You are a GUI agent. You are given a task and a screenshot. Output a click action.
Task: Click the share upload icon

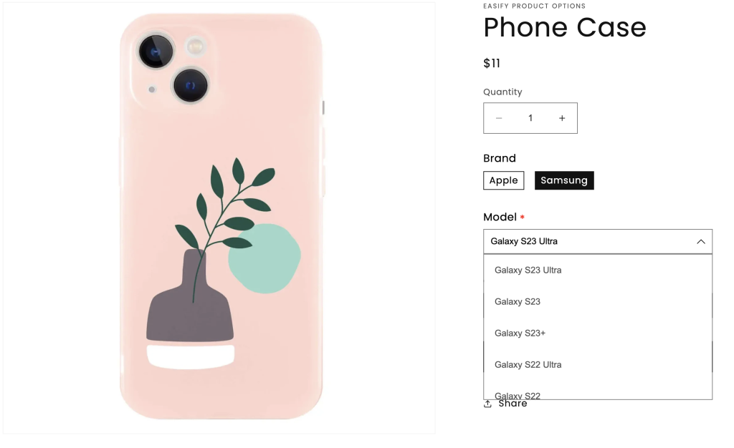click(487, 404)
